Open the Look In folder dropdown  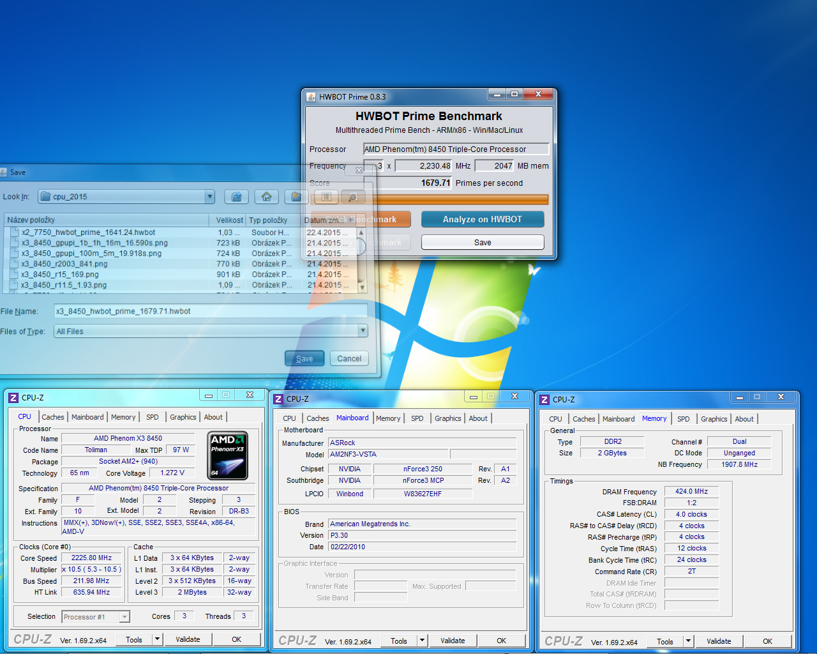tap(210, 197)
